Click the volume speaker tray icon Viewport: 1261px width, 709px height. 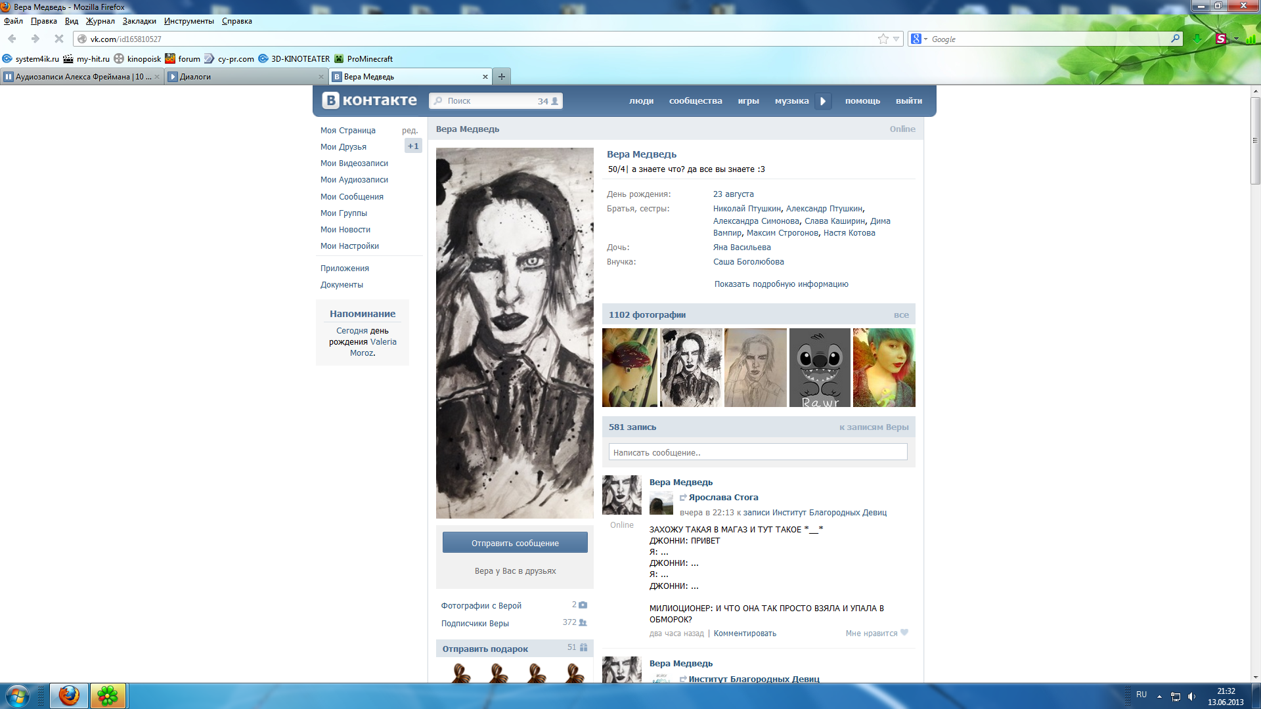1191,697
